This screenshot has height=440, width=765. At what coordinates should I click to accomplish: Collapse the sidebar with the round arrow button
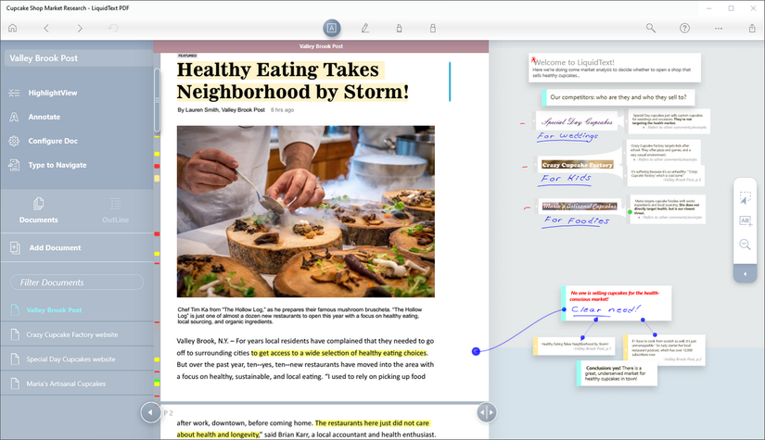click(x=150, y=413)
